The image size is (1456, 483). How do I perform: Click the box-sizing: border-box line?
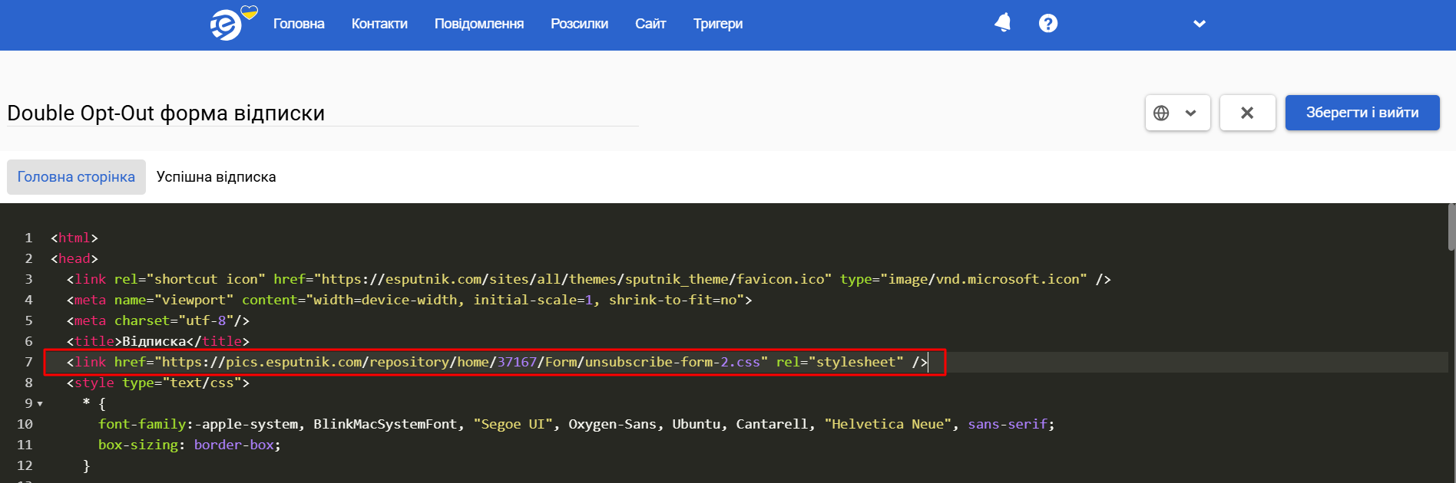[x=190, y=445]
